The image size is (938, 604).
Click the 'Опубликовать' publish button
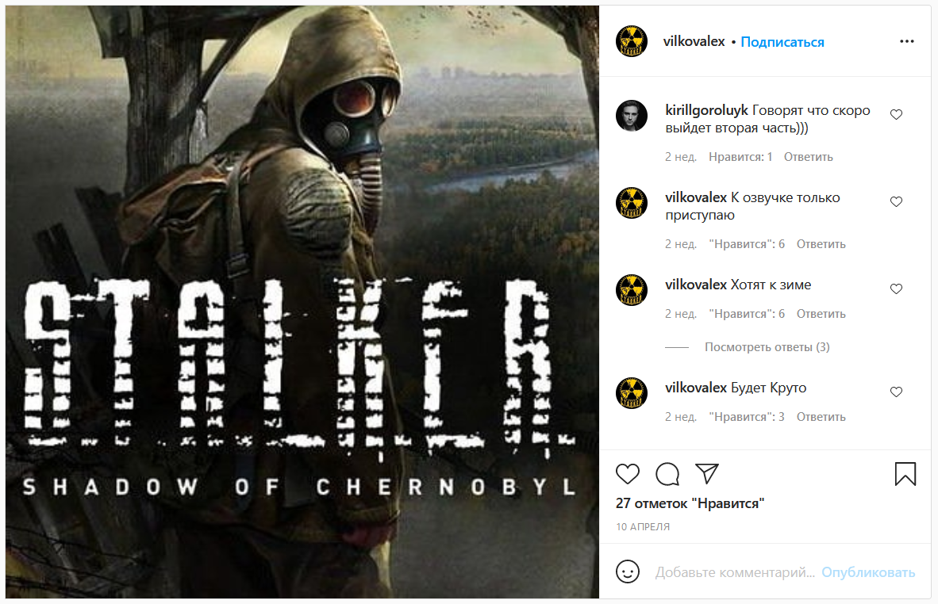868,572
